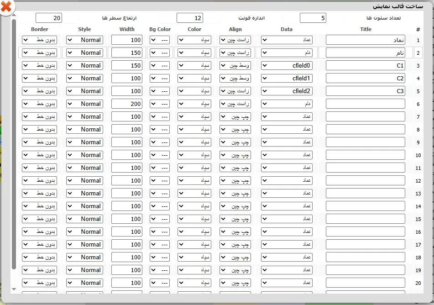Open the Align dropdown in row 15
Viewport: 434px width, 305px height.
(235, 219)
